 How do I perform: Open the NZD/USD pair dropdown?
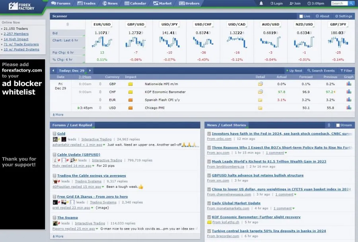click(x=304, y=24)
